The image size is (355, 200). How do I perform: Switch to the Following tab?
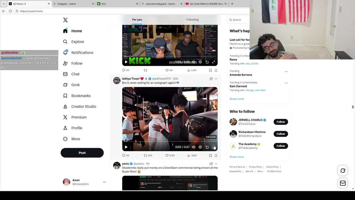[192, 19]
